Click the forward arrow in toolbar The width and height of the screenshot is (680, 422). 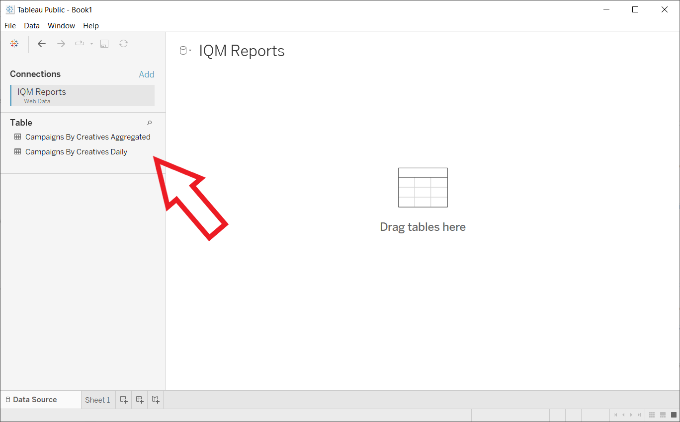pos(61,44)
